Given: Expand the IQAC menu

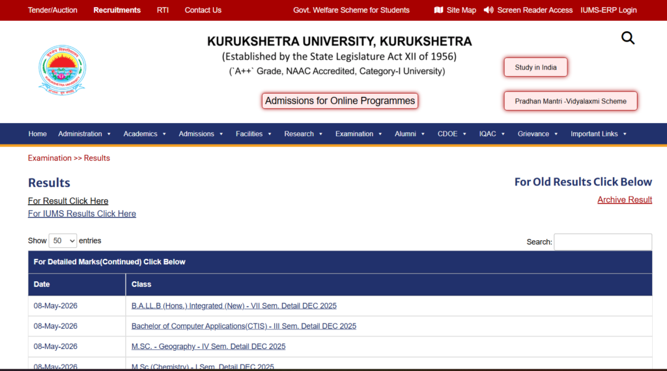Looking at the screenshot, I should [492, 134].
